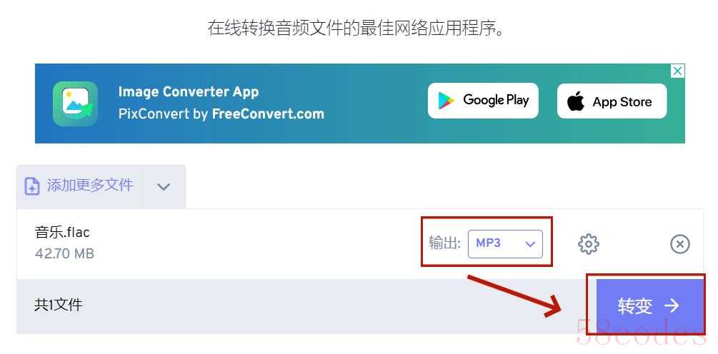The width and height of the screenshot is (718, 354).
Task: Click the Apple logo in App Store button
Action: [x=576, y=101]
